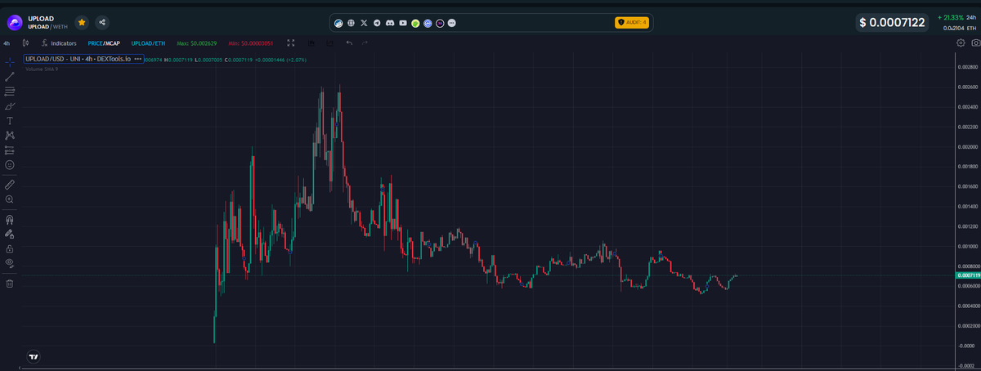The height and width of the screenshot is (371, 981).
Task: Switch to the MCAP view
Action: tap(113, 42)
